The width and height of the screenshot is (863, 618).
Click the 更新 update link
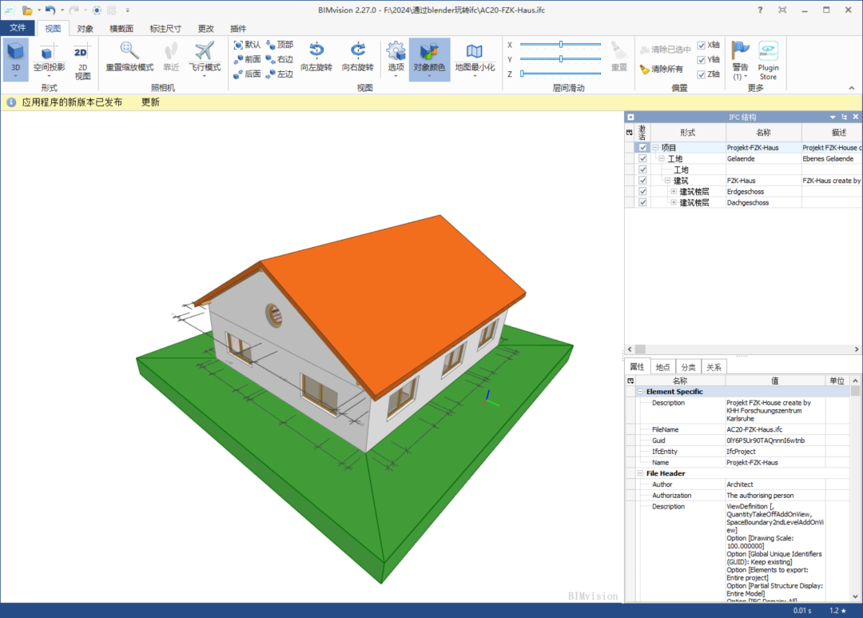point(150,102)
